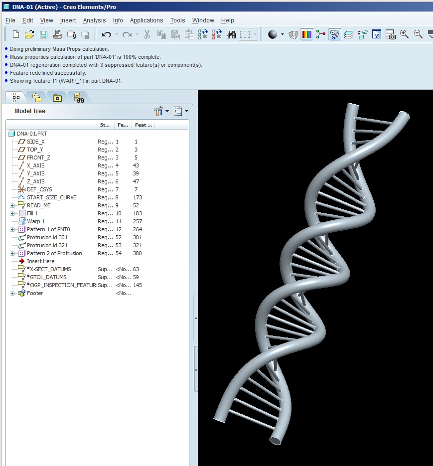Click the Model Tree settings wrench icon
The image size is (433, 466).
158,111
